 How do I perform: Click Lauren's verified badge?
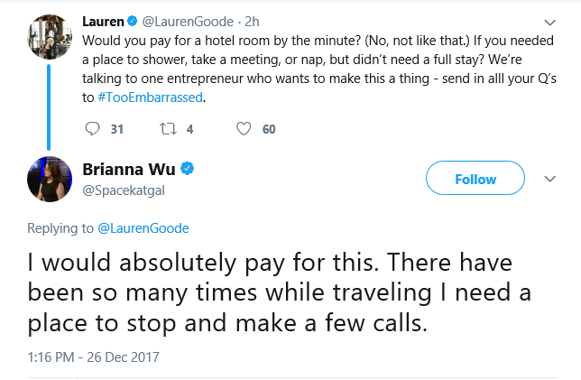133,22
